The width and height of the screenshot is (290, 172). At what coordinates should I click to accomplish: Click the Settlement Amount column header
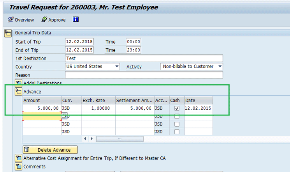pos(134,100)
